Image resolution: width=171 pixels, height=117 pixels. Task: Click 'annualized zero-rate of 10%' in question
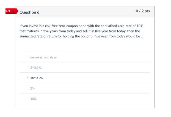[122, 26]
